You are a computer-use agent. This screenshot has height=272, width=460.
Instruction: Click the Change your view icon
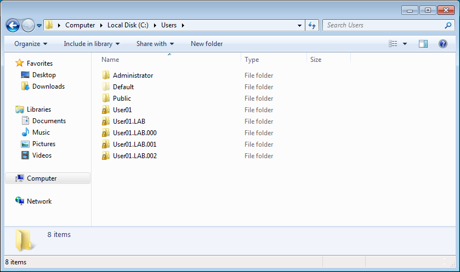pyautogui.click(x=393, y=44)
